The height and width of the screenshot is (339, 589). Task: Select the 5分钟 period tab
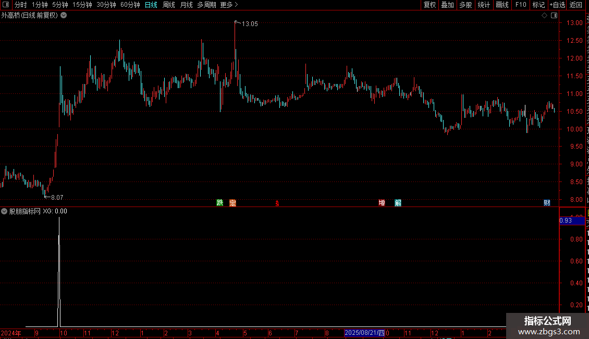[x=60, y=5]
